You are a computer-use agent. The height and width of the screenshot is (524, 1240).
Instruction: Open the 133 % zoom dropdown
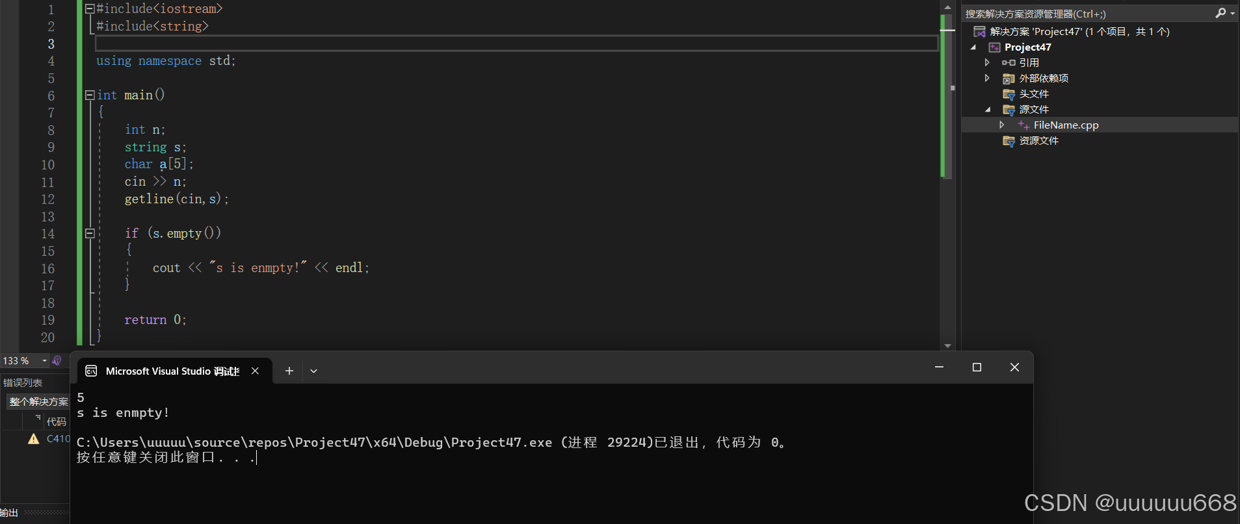click(44, 360)
